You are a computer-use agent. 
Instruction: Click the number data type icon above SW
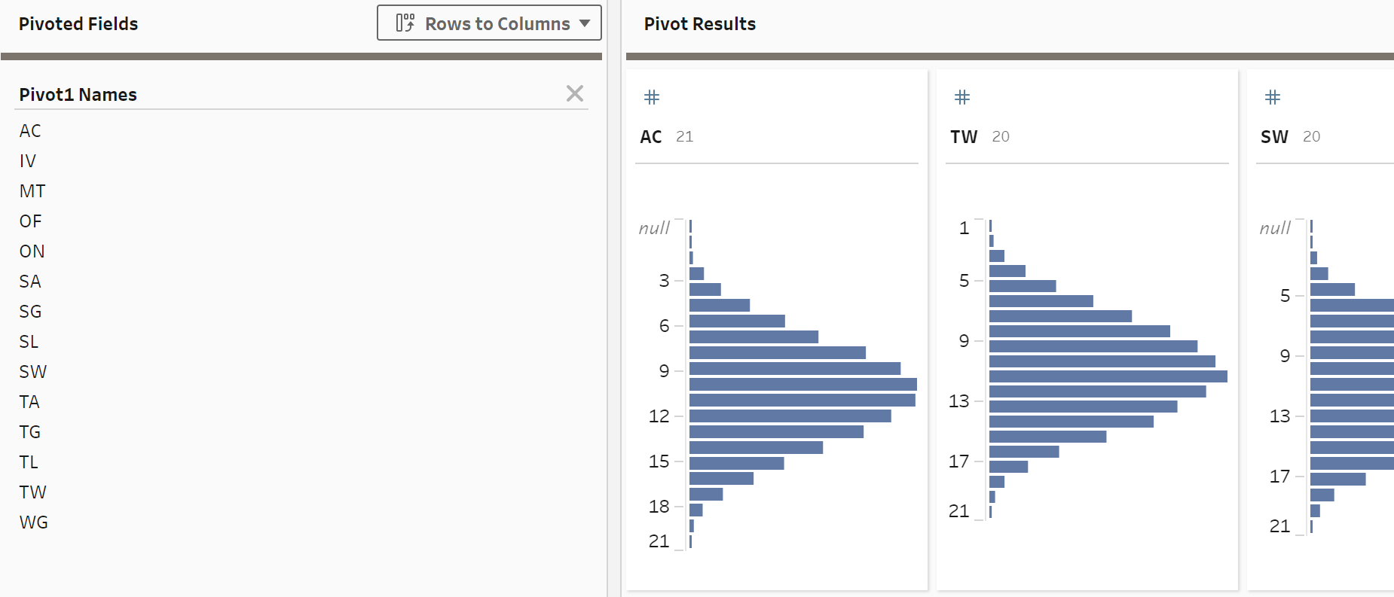click(x=1273, y=97)
